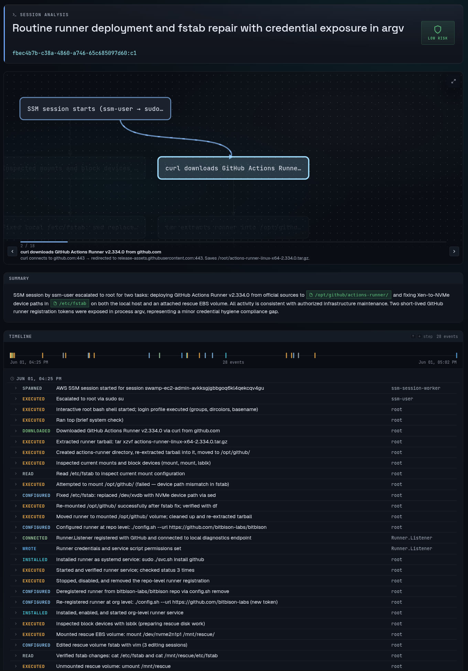Image resolution: width=468 pixels, height=671 pixels.
Task: Click the Low Risk shield badge
Action: (x=438, y=33)
